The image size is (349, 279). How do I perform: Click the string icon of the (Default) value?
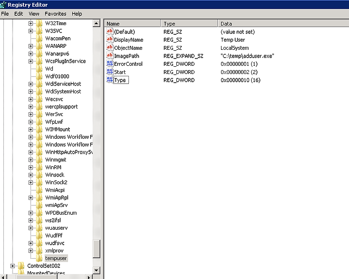(x=110, y=31)
